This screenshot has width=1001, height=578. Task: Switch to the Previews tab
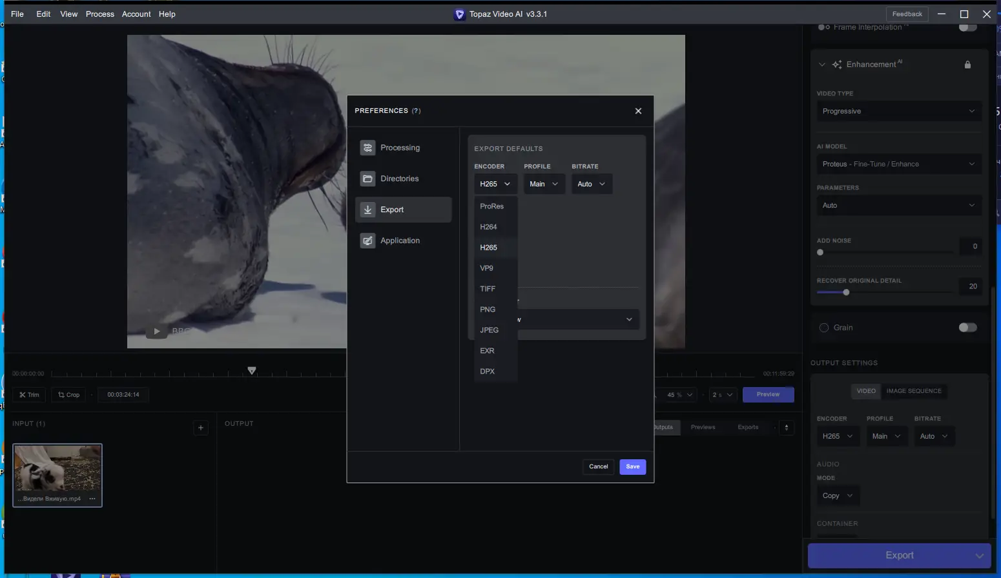click(703, 427)
